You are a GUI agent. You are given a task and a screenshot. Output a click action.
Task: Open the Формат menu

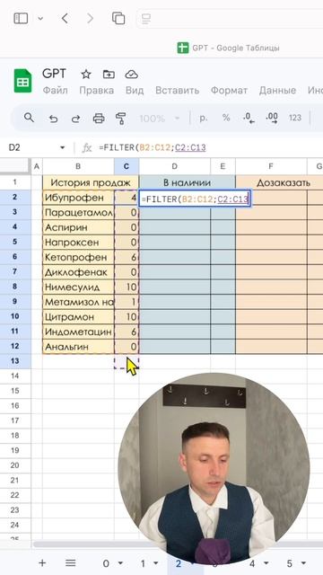tap(230, 90)
